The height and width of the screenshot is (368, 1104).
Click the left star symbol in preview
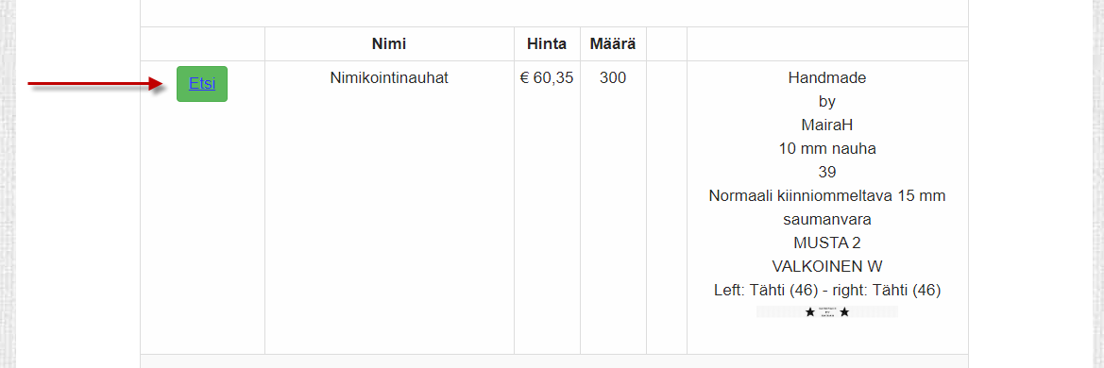(810, 311)
